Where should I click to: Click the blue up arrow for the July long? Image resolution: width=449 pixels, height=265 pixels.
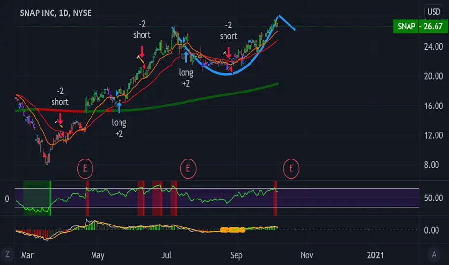point(186,56)
